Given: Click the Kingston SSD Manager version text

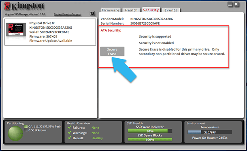Looking at the screenshot, I should pos(25,14).
